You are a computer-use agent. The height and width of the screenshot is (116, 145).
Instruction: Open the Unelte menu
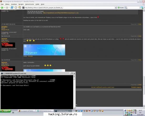click(37, 4)
